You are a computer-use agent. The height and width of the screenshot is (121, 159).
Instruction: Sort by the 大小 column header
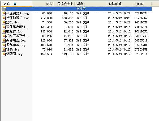point(43,4)
